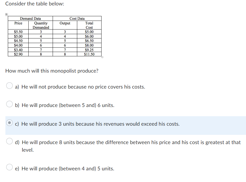
Task: Click the $2.90 price cell
Action: coord(18,54)
